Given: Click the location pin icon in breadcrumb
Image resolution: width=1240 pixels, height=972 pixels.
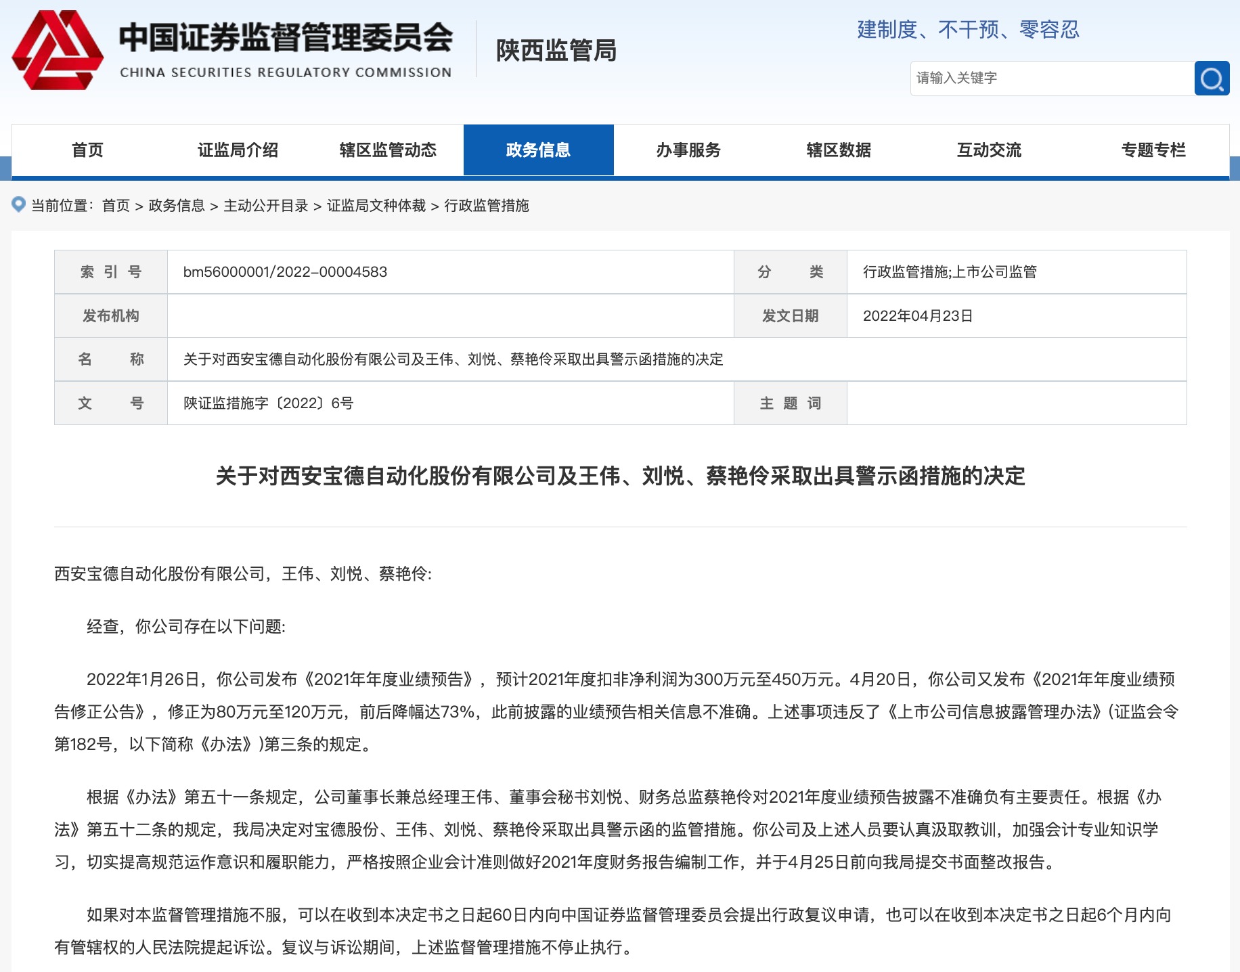Looking at the screenshot, I should 19,204.
